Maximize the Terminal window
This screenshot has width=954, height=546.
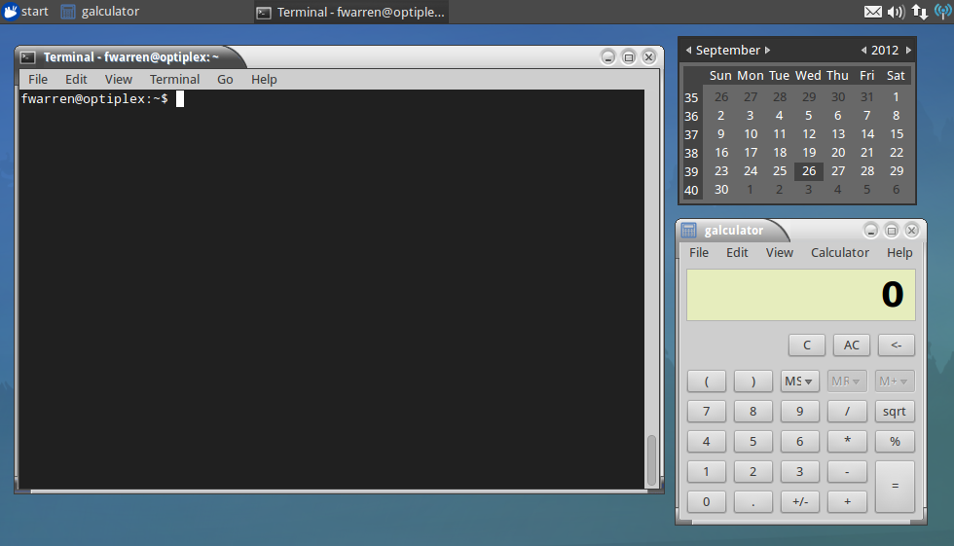click(629, 57)
